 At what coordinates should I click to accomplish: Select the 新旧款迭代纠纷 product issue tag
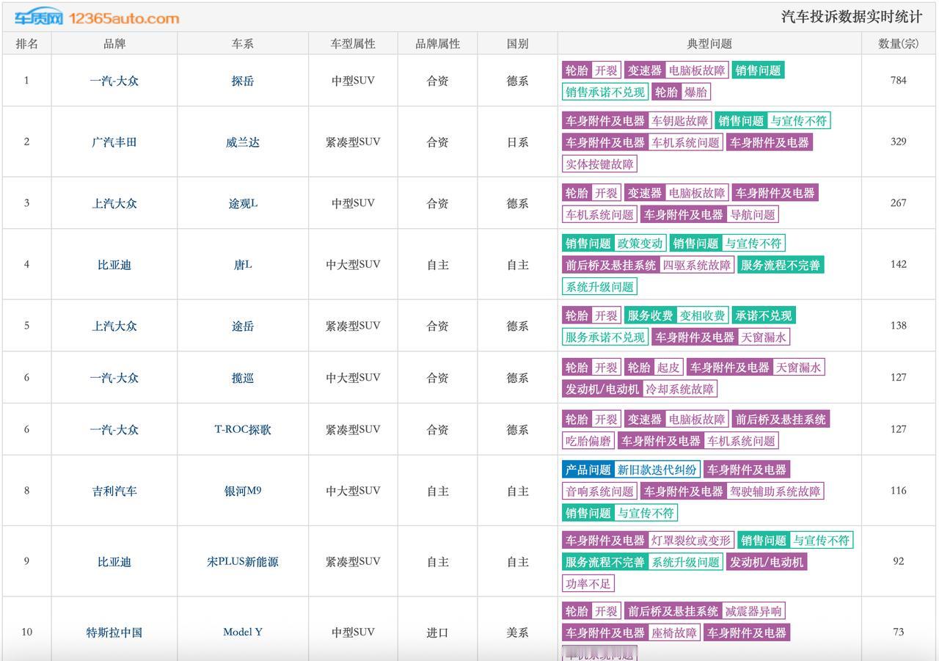pyautogui.click(x=657, y=470)
